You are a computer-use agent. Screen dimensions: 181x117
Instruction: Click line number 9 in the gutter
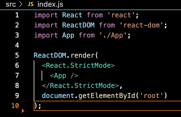click(17, 95)
